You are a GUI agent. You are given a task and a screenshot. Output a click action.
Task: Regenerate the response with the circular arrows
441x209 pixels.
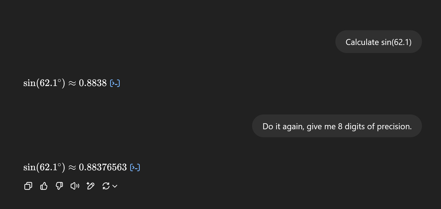[106, 186]
